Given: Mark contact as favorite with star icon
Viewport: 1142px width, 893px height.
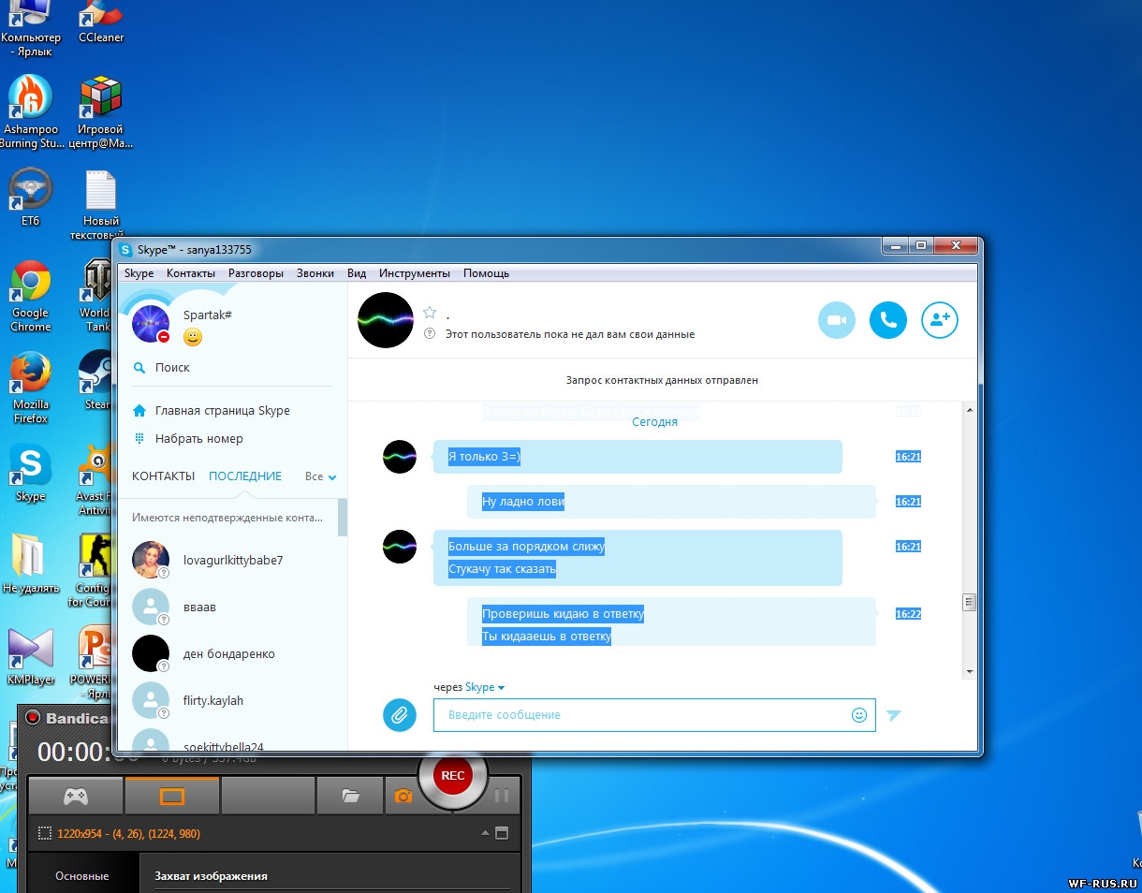Looking at the screenshot, I should tap(430, 313).
